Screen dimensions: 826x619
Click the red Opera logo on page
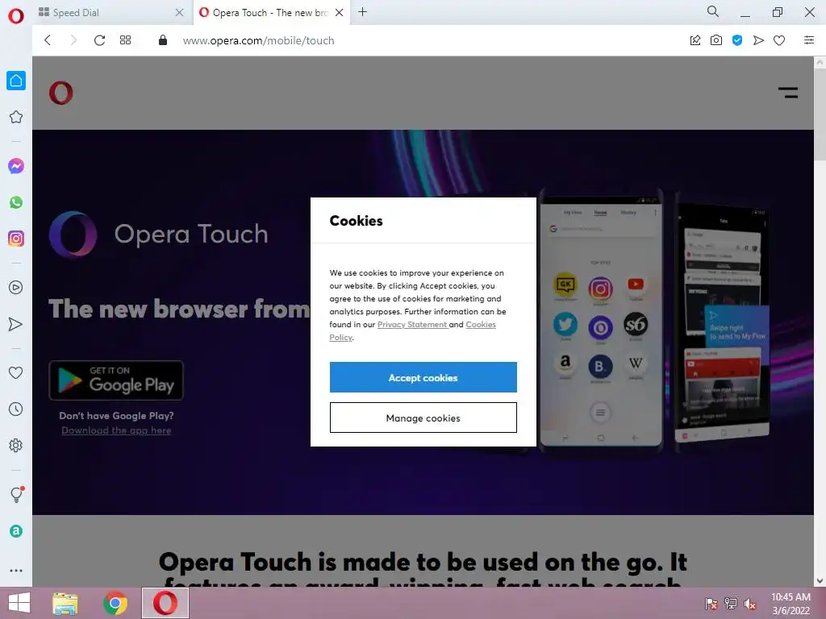point(61,93)
